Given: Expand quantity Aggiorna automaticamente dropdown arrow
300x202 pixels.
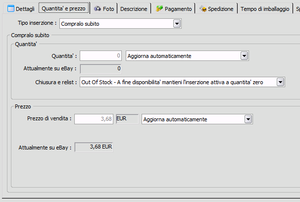Looking at the screenshot, I should tap(244, 56).
